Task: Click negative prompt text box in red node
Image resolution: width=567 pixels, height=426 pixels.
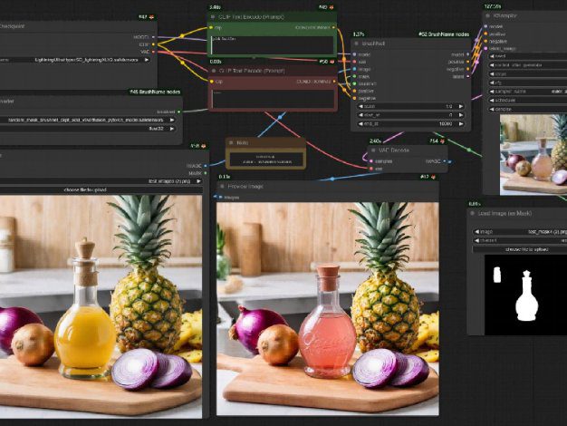Action: point(274,99)
